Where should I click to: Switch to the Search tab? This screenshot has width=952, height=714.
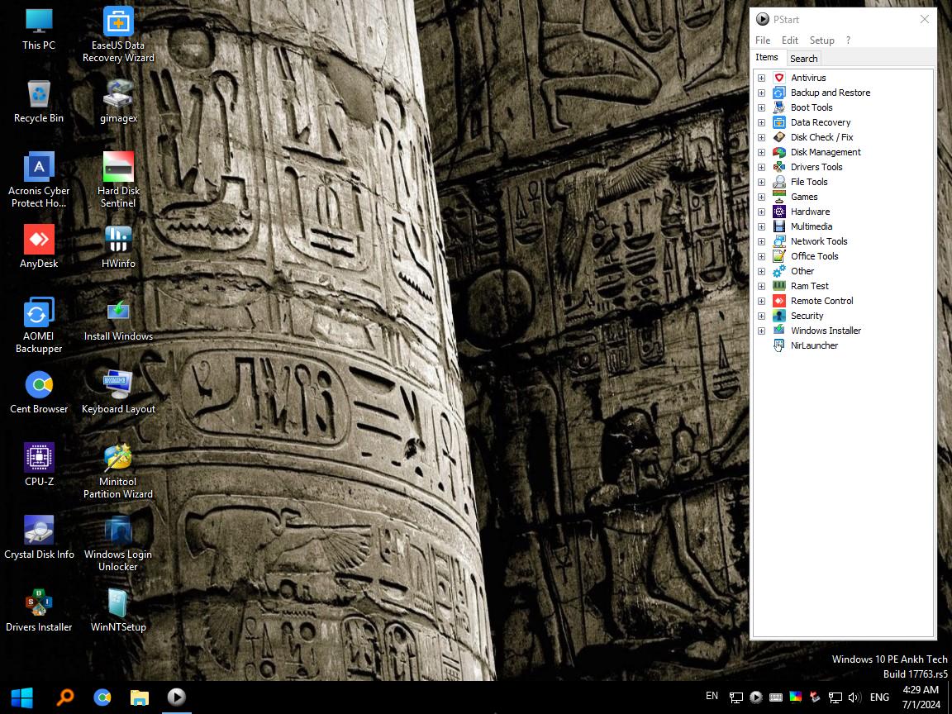click(x=803, y=59)
